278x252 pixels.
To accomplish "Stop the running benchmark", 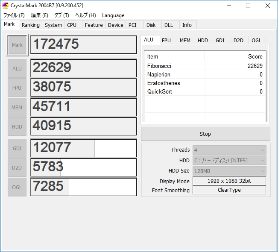I will tap(205, 134).
